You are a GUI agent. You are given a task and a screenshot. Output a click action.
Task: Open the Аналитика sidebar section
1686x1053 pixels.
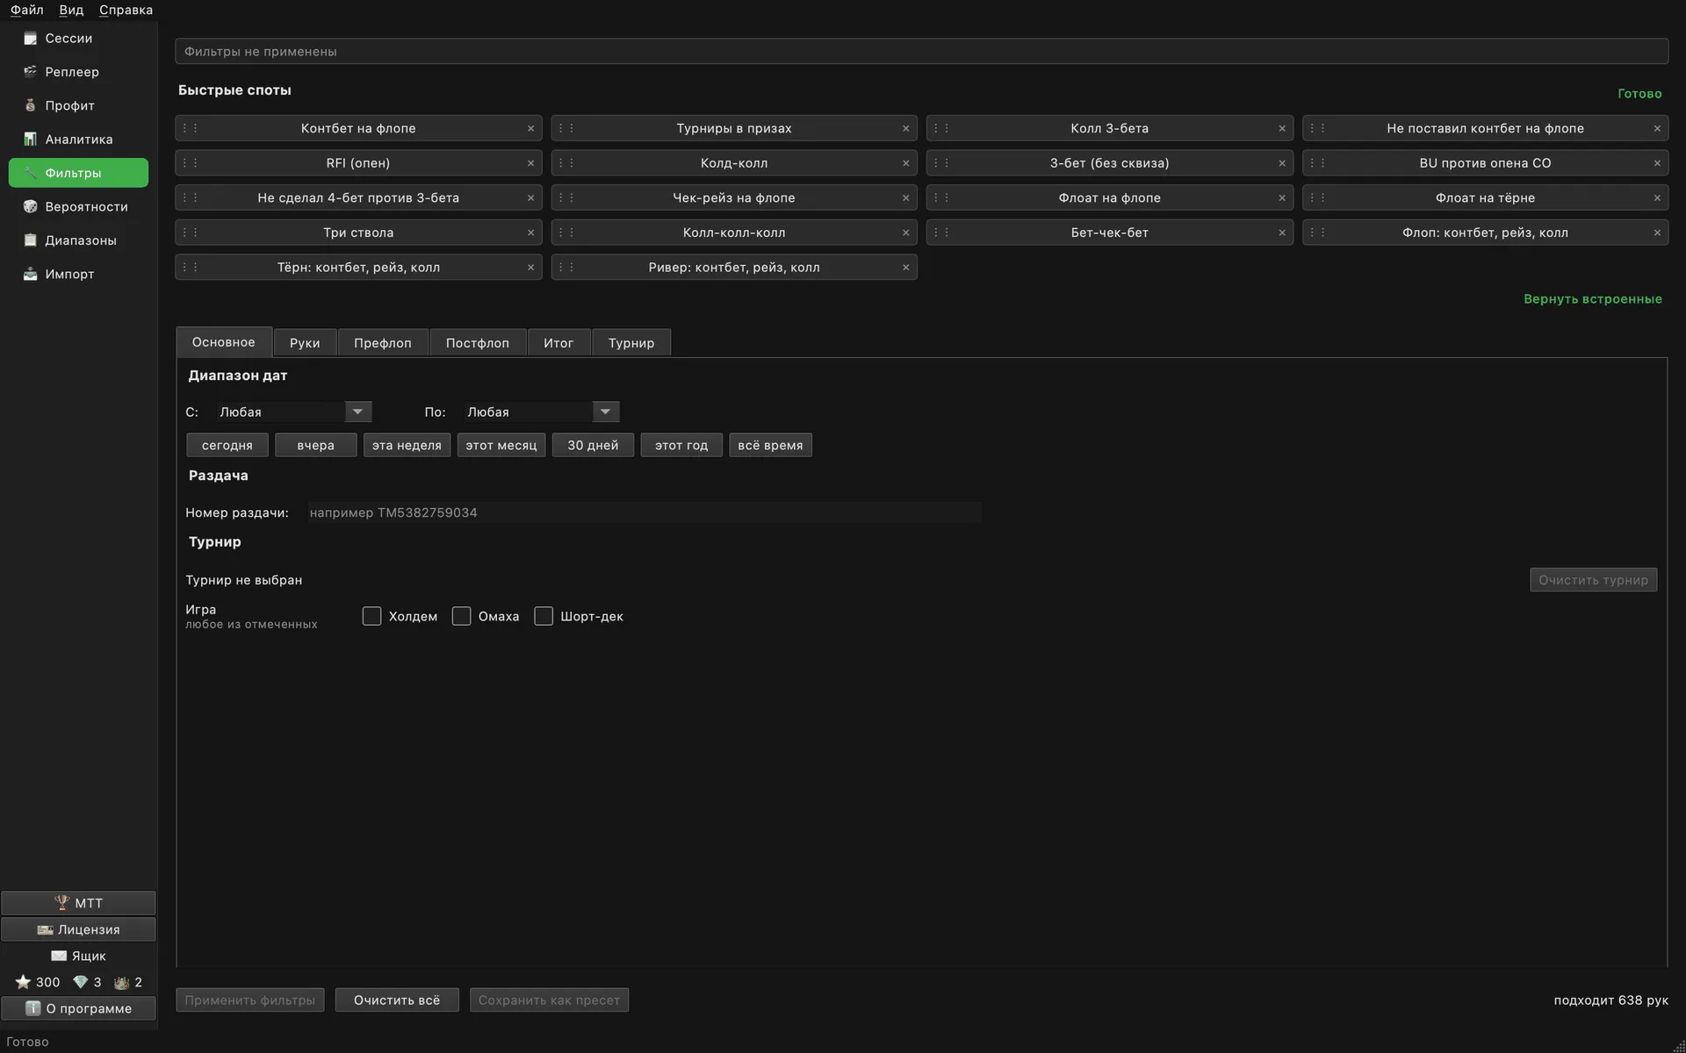78,140
